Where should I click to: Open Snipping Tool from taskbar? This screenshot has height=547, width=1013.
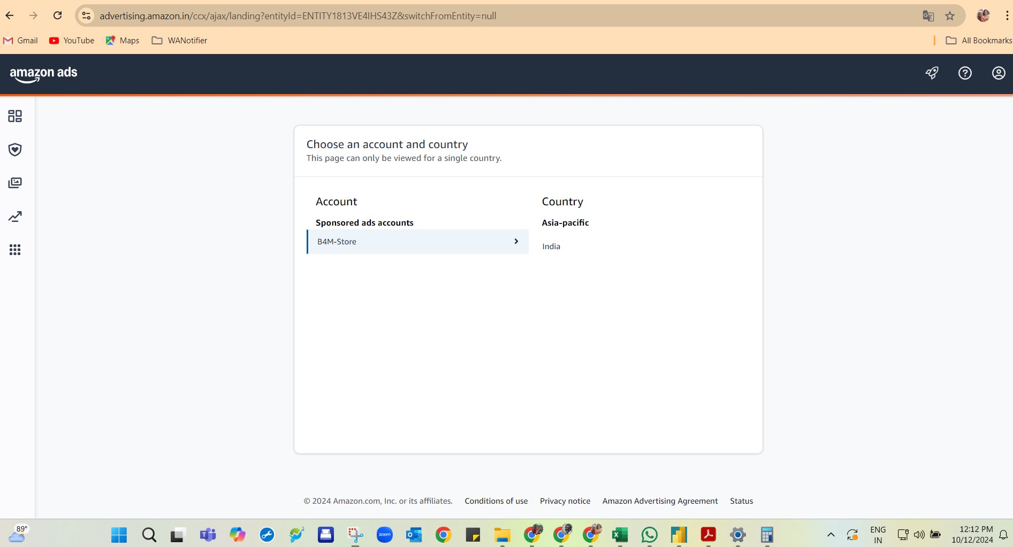coord(355,535)
